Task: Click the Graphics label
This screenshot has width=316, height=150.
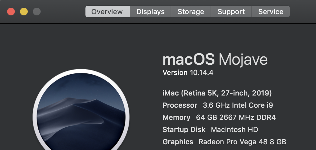Action: point(178,142)
